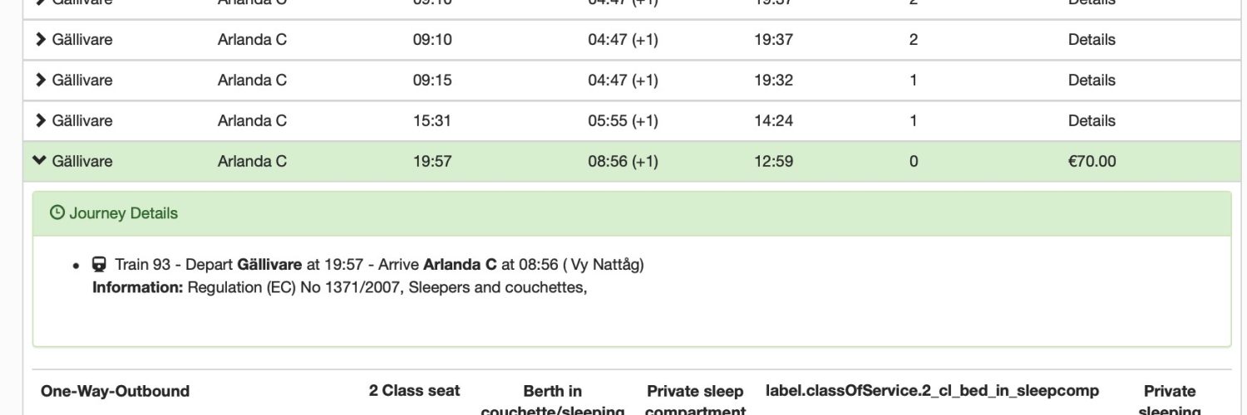Viewport: 1247px width, 415px height.
Task: Expand the Gällivare row arriving 19:37 duration
Action: [x=40, y=40]
